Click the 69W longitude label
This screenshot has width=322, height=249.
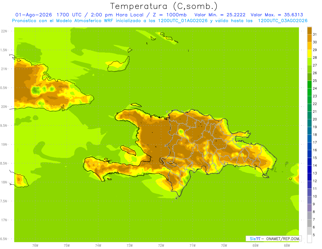(255, 246)
